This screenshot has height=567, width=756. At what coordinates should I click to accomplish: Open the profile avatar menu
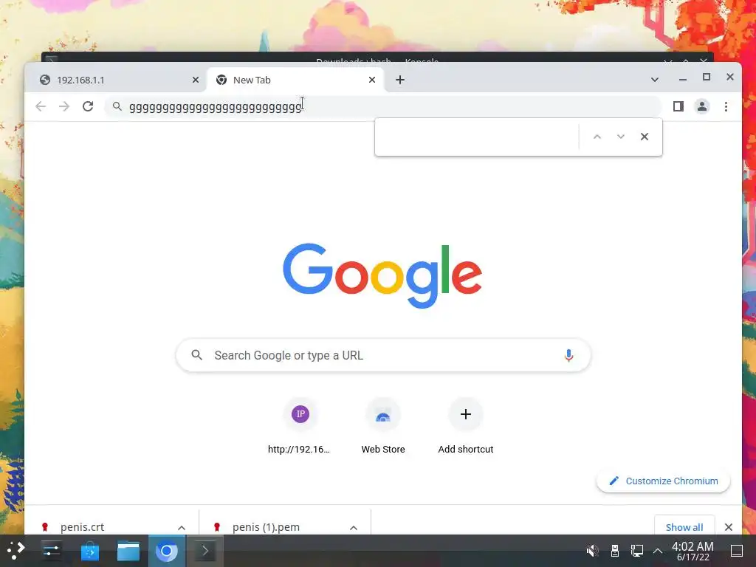702,106
